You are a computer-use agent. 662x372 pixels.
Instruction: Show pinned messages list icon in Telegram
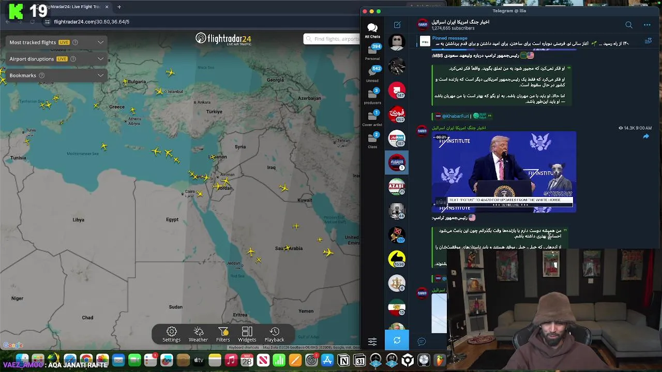(648, 41)
